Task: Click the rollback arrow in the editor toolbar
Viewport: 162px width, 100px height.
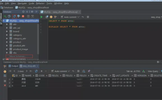Action: pyautogui.click(x=83, y=17)
